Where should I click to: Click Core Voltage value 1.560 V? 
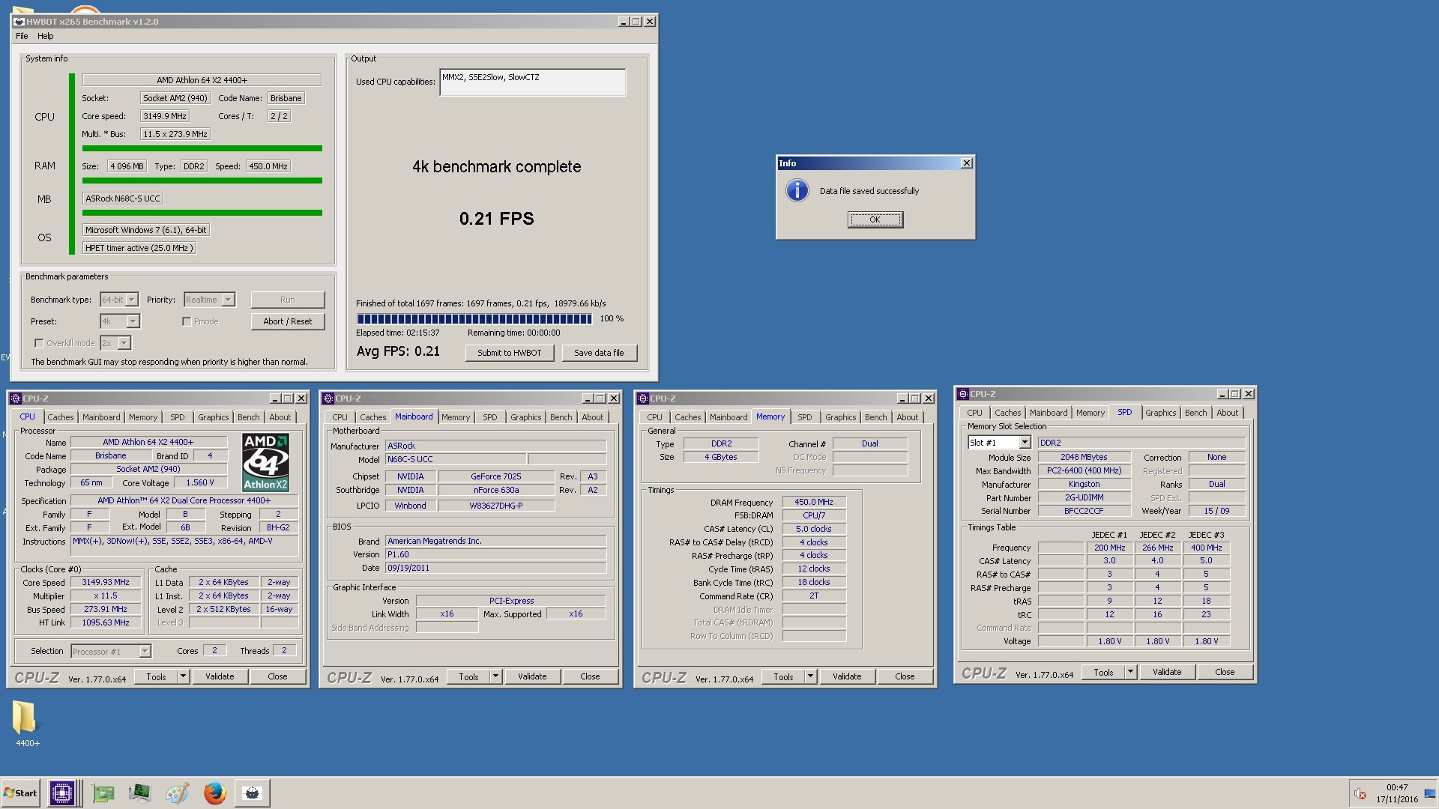pos(200,482)
